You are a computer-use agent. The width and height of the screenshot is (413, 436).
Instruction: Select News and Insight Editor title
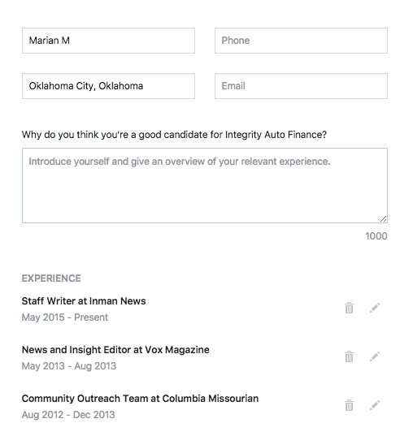click(x=115, y=350)
